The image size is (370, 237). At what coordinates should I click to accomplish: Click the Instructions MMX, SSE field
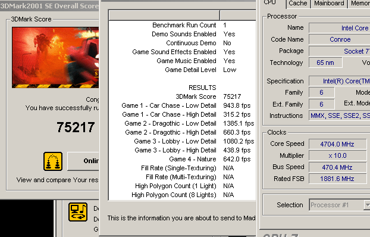tap(340, 116)
